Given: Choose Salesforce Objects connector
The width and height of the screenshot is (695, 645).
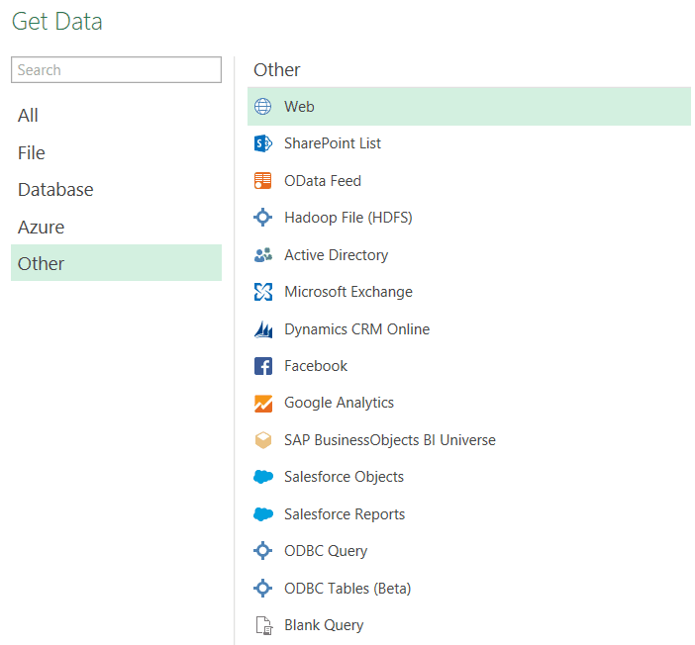Looking at the screenshot, I should [344, 477].
